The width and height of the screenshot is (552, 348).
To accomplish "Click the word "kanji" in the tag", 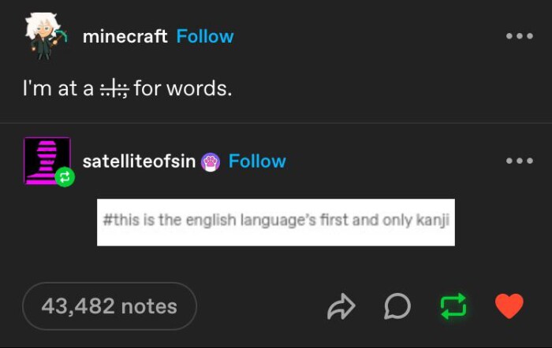I will tap(431, 220).
